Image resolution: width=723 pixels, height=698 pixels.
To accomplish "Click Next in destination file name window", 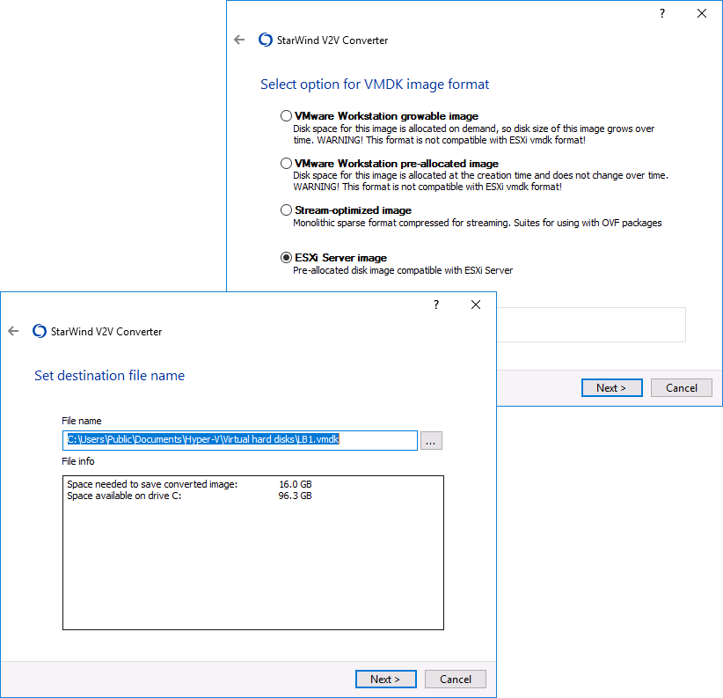I will coord(386,680).
